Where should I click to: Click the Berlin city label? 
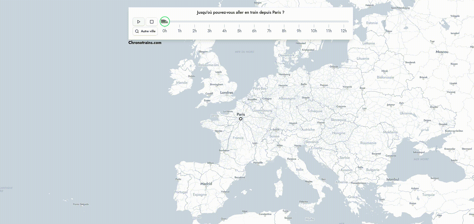point(304,84)
